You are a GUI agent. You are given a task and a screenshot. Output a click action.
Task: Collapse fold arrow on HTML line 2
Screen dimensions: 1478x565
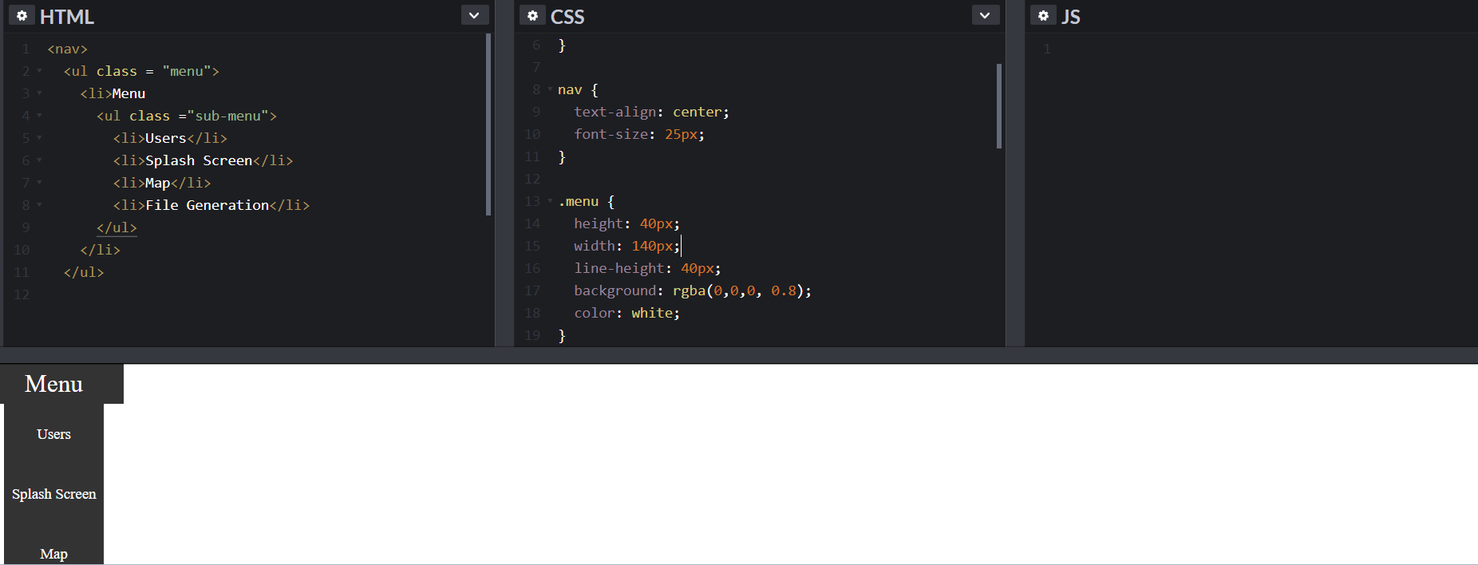[39, 71]
